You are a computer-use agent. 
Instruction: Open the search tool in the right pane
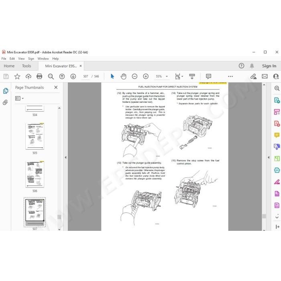(277, 88)
